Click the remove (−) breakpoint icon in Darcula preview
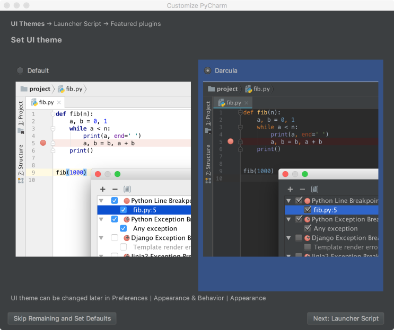Image resolution: width=394 pixels, height=330 pixels. tap(302, 189)
